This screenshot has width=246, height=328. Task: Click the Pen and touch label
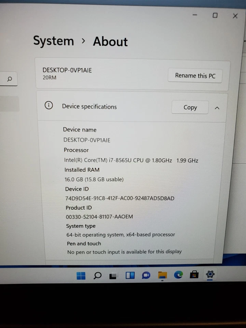pos(84,244)
